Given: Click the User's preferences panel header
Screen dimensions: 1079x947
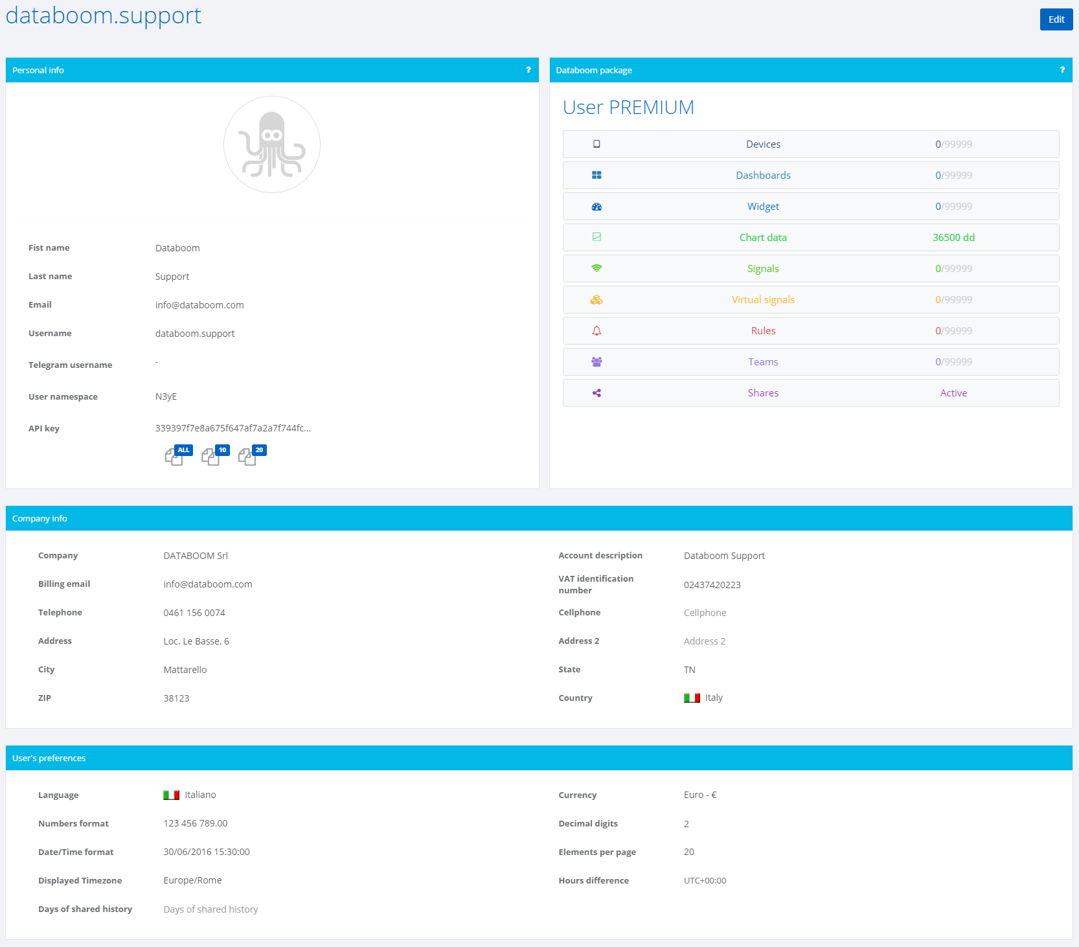Looking at the screenshot, I should [x=539, y=758].
